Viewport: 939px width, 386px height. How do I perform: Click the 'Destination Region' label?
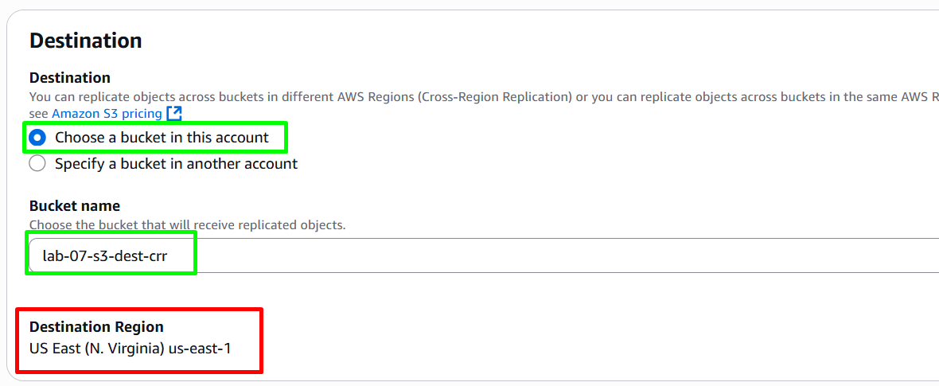tap(96, 327)
